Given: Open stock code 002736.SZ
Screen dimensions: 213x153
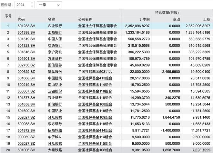Looking at the screenshot, I should click(26, 65).
